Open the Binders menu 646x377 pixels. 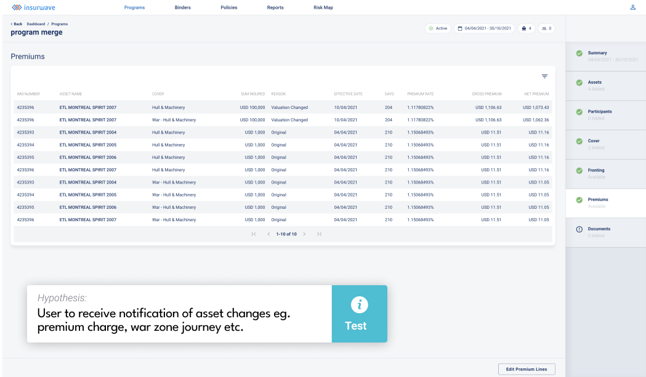click(x=182, y=7)
